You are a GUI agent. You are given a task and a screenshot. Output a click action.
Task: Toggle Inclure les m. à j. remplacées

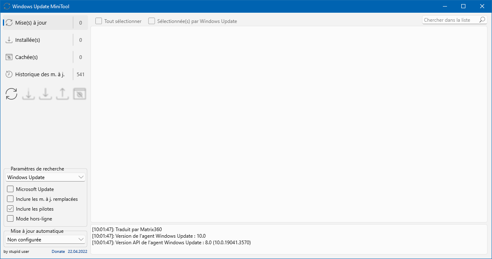(11, 199)
